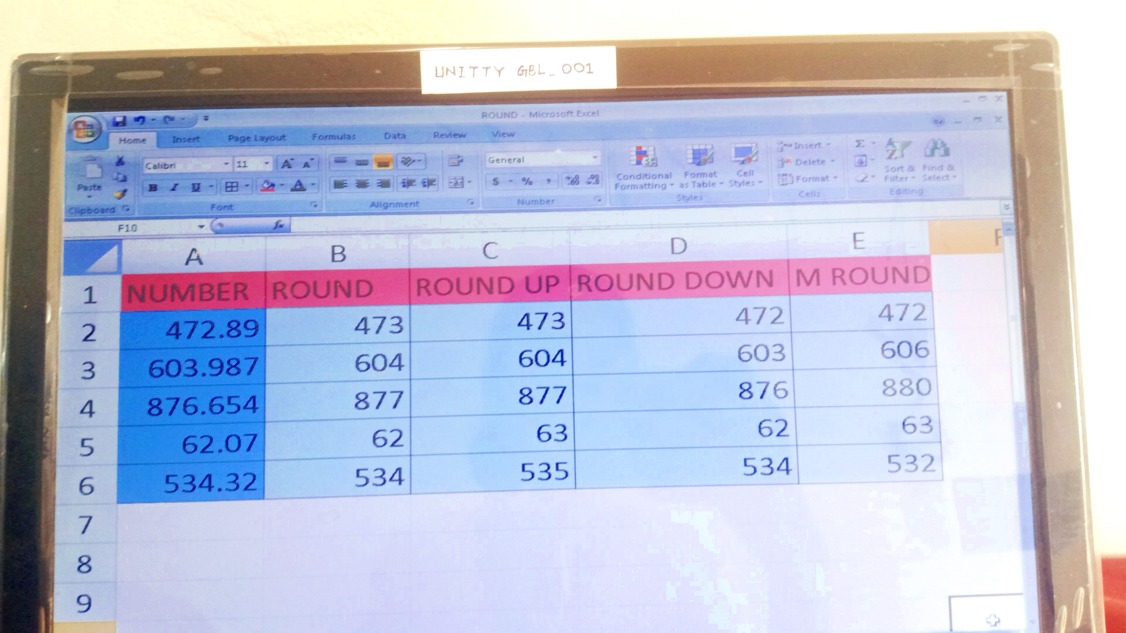Toggle Bold formatting button
The image size is (1126, 633).
(x=153, y=188)
